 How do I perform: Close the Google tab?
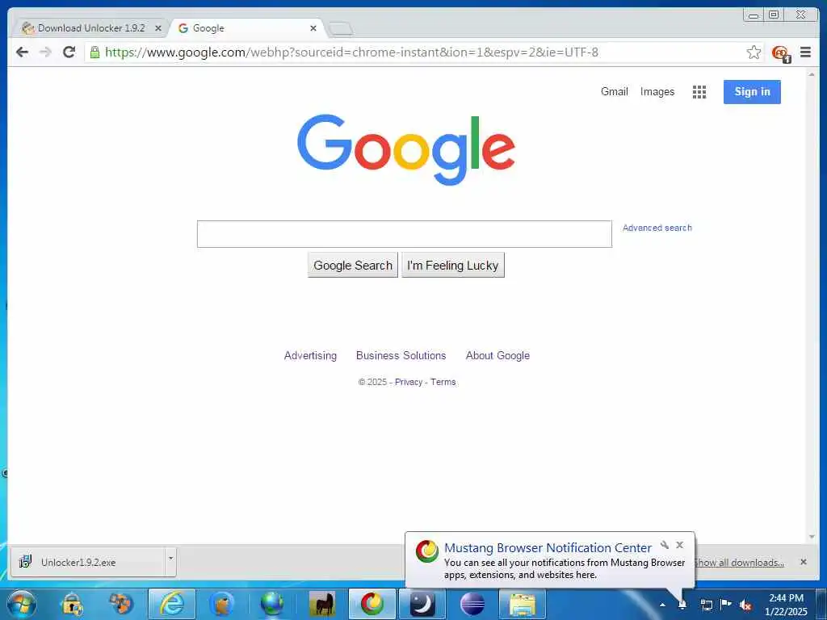(x=313, y=28)
